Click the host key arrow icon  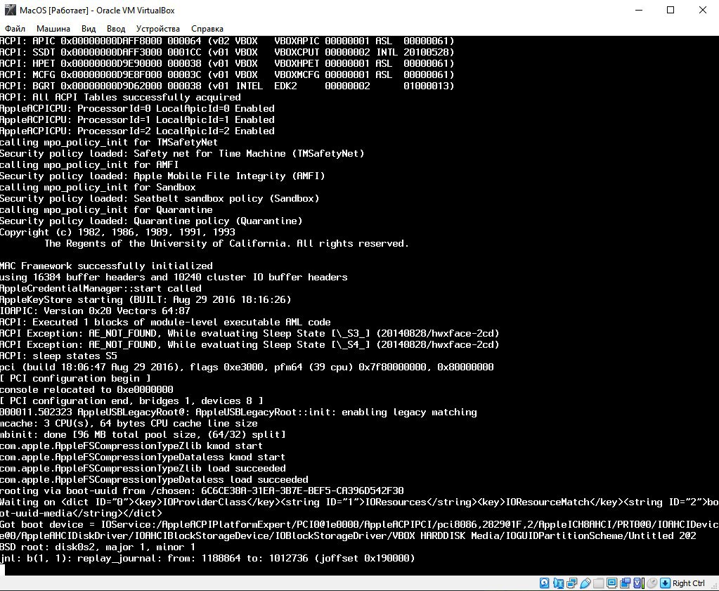click(666, 583)
